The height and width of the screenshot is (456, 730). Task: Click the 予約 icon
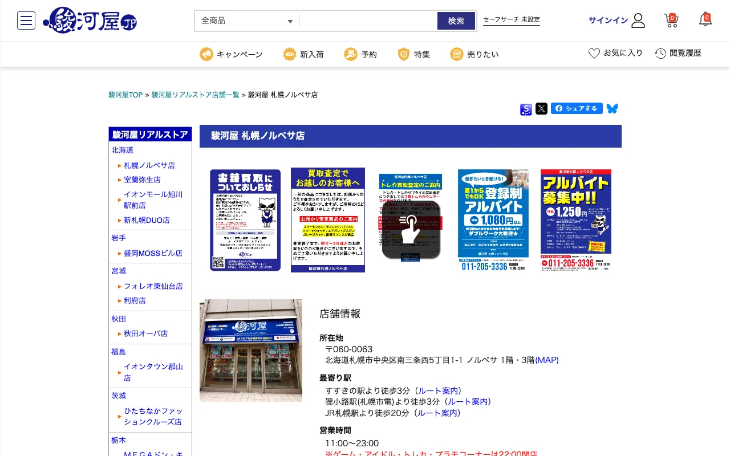(351, 54)
